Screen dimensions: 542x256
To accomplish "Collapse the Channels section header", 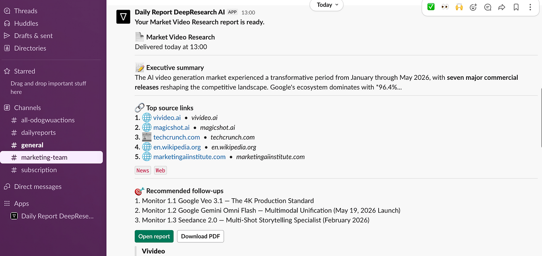I will 27,108.
